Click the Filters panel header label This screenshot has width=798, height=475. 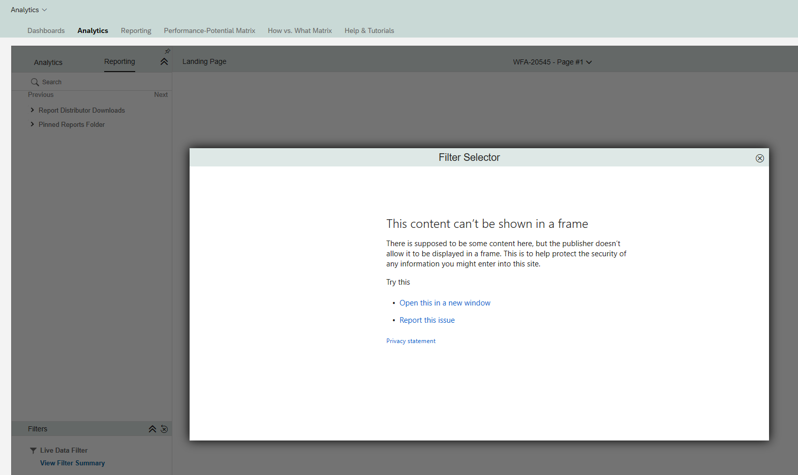click(x=38, y=429)
